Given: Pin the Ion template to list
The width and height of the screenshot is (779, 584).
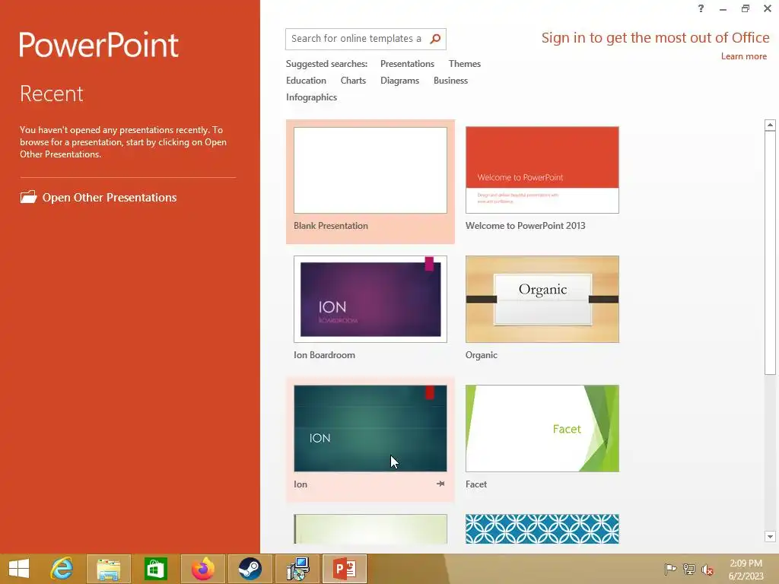Looking at the screenshot, I should 440,484.
